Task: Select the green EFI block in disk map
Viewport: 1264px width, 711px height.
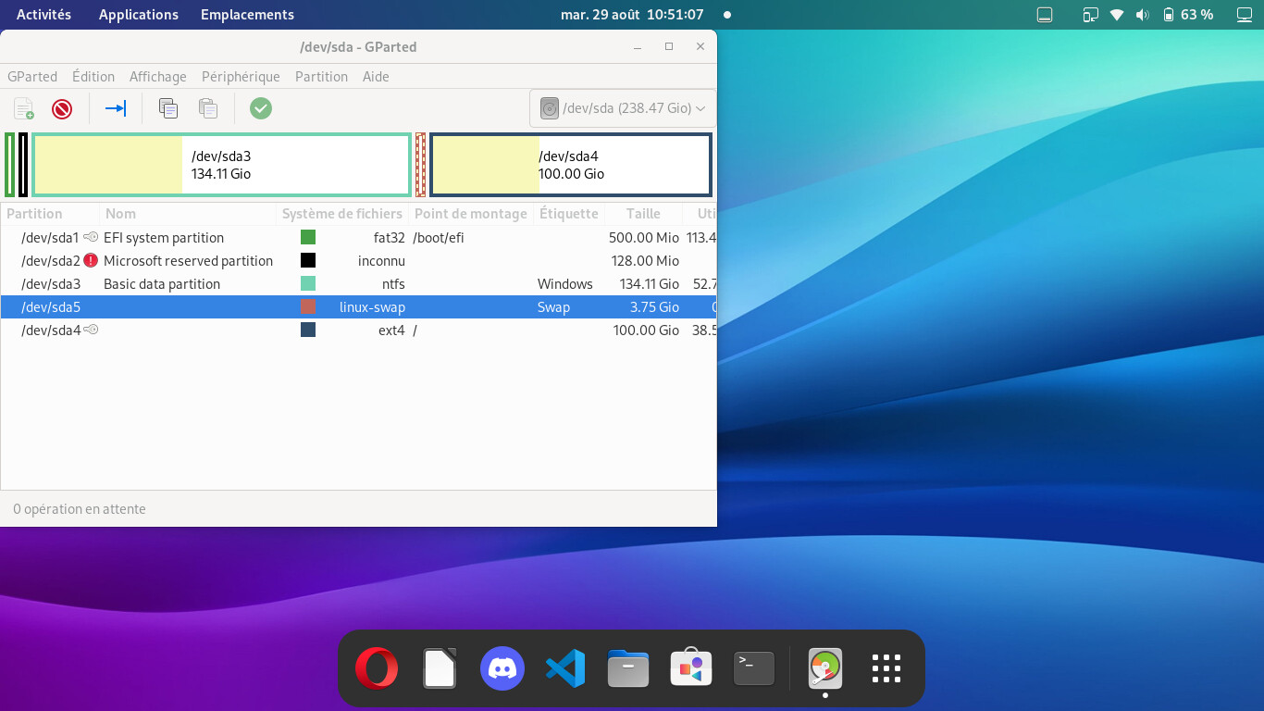Action: pos(10,165)
